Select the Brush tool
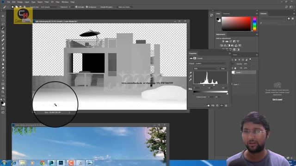The height and width of the screenshot is (166, 296). [x=3, y=44]
